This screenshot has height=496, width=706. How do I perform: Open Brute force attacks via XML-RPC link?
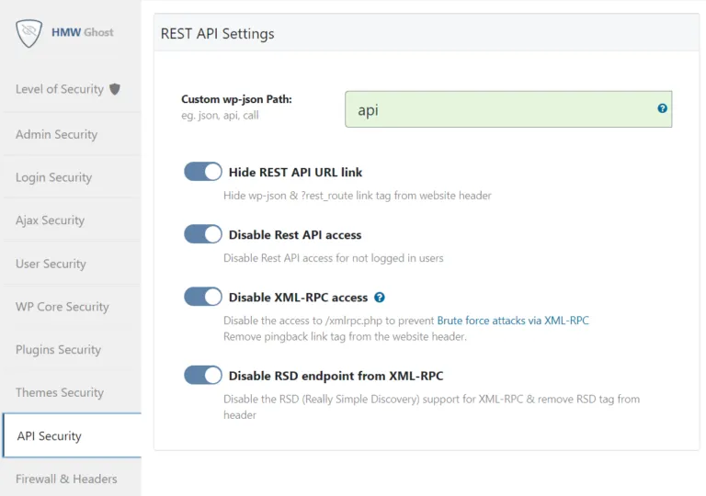[512, 321]
